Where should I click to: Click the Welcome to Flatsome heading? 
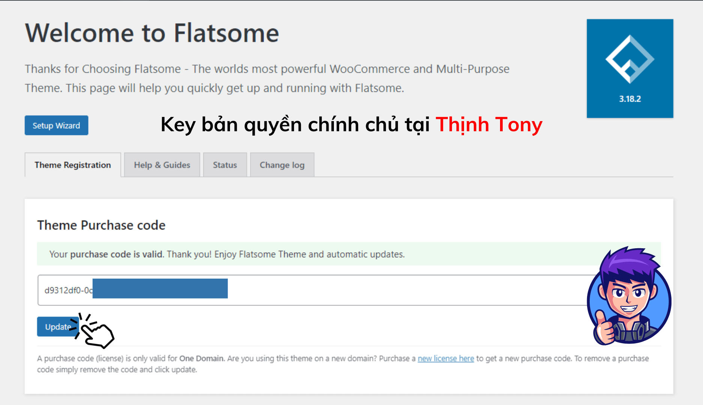pos(152,33)
